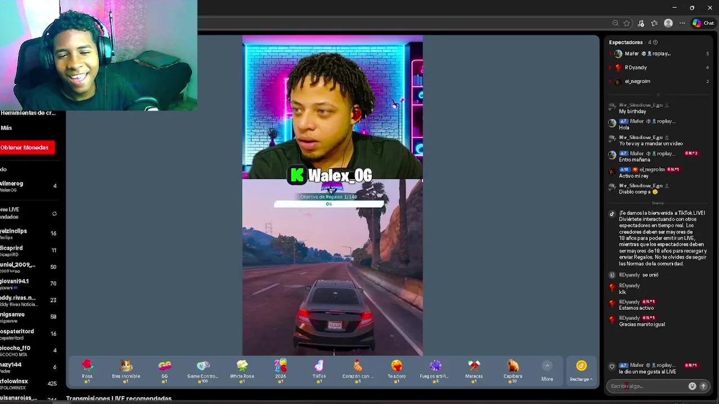This screenshot has height=404, width=719.
Task: Open the browser favorites list icon
Action: click(x=654, y=23)
